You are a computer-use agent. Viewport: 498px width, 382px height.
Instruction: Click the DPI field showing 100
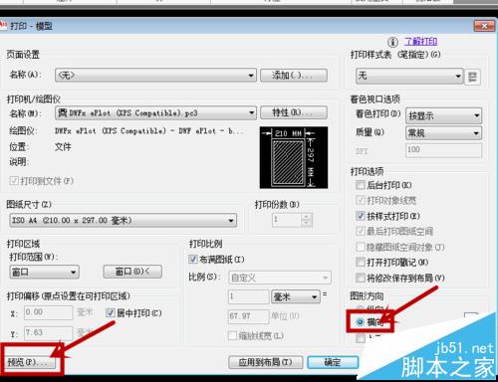[x=443, y=150]
